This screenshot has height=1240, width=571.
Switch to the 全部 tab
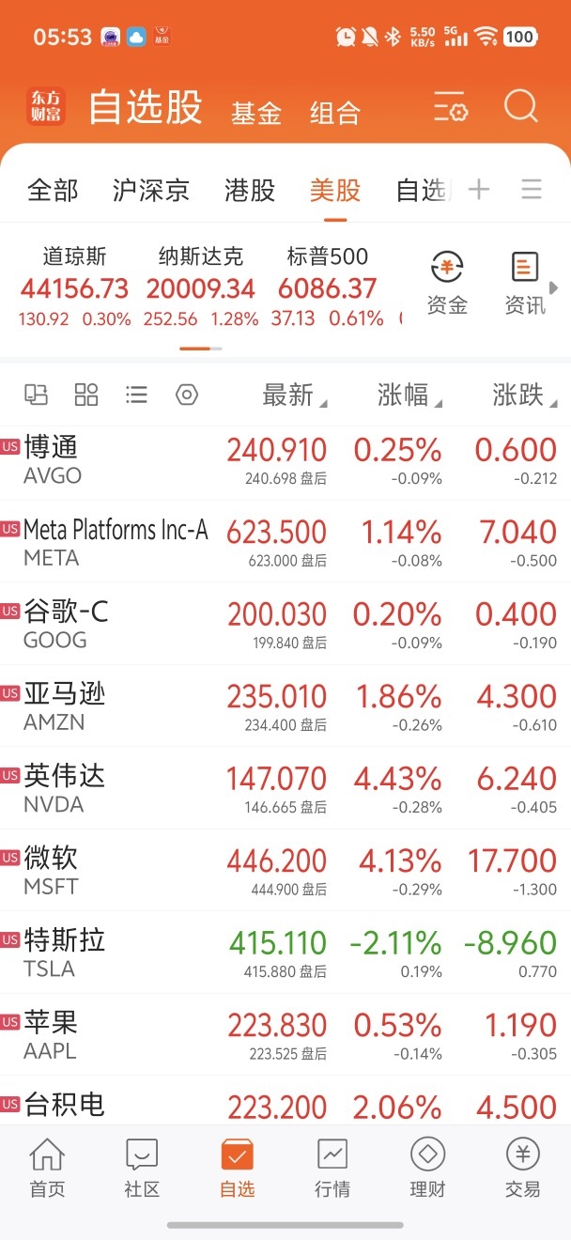(51, 189)
